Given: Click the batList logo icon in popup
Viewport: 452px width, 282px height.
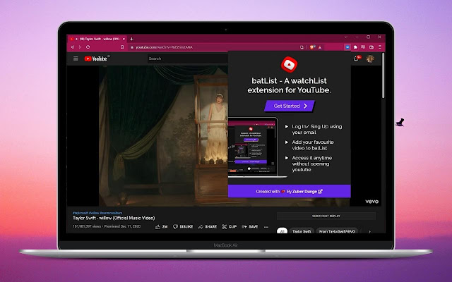Looking at the screenshot, I should click(289, 66).
